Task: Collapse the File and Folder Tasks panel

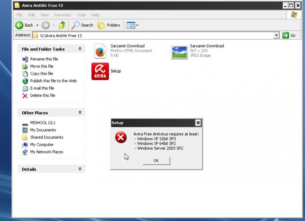Action: [80, 49]
